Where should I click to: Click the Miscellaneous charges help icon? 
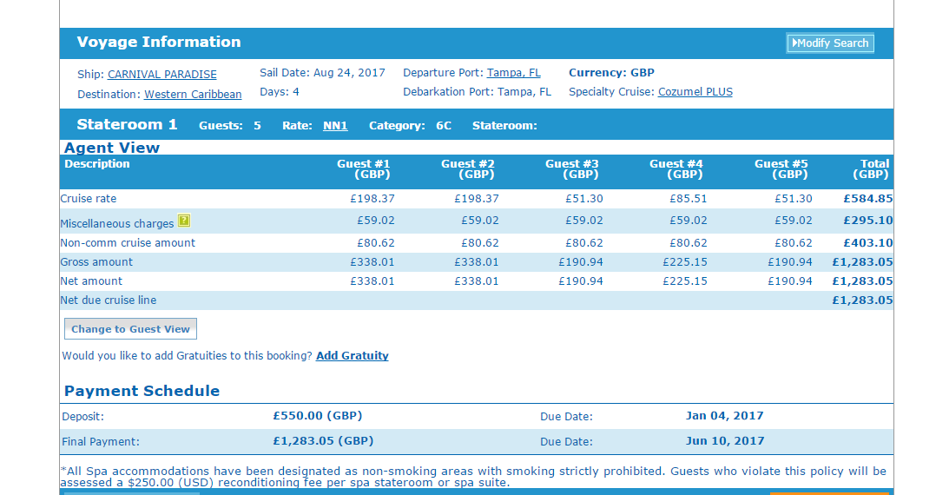click(184, 221)
